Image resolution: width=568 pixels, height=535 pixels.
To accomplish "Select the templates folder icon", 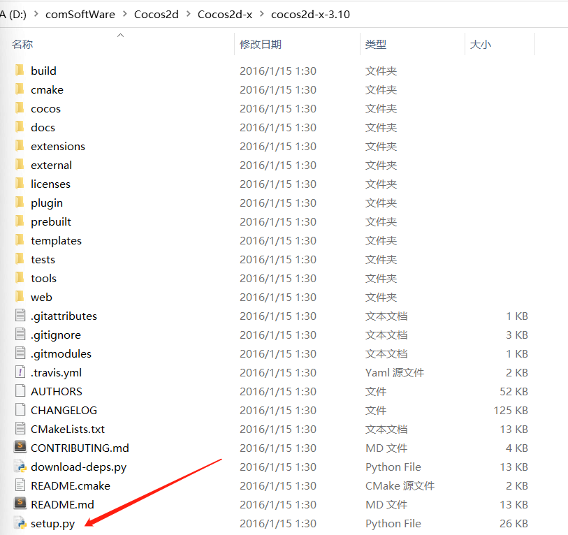I will point(20,240).
